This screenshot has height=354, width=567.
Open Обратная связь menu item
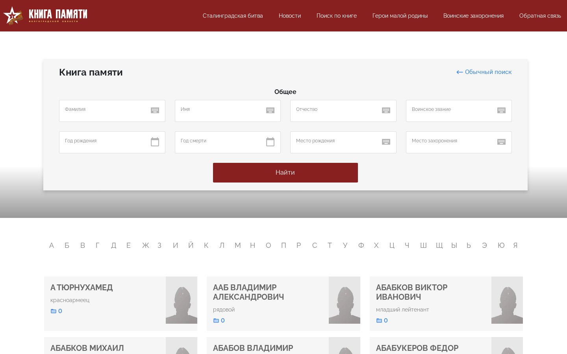pyautogui.click(x=540, y=16)
